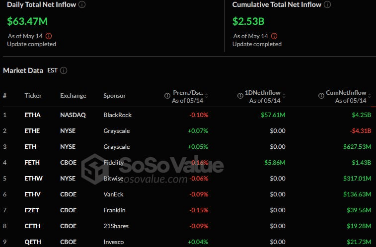The height and width of the screenshot is (247, 376).
Task: Select ETHA ticker in row 1
Action: click(32, 115)
